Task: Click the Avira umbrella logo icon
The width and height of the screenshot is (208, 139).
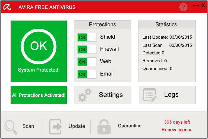Action: [x=7, y=7]
